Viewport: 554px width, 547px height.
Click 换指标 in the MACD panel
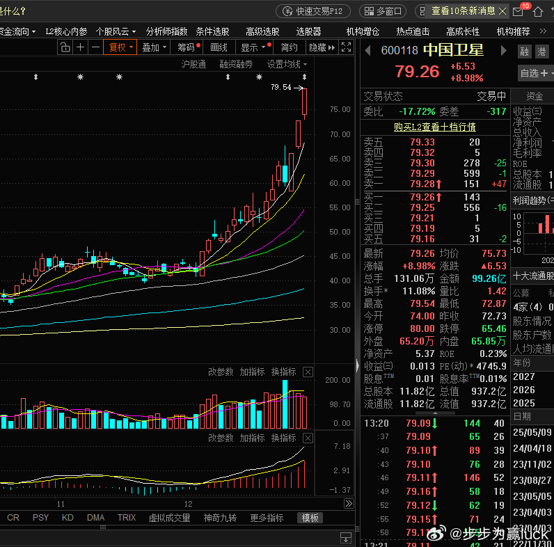pos(283,438)
